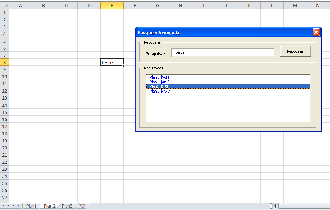Select column N header
This screenshot has width=330, height=210.
(317, 5)
